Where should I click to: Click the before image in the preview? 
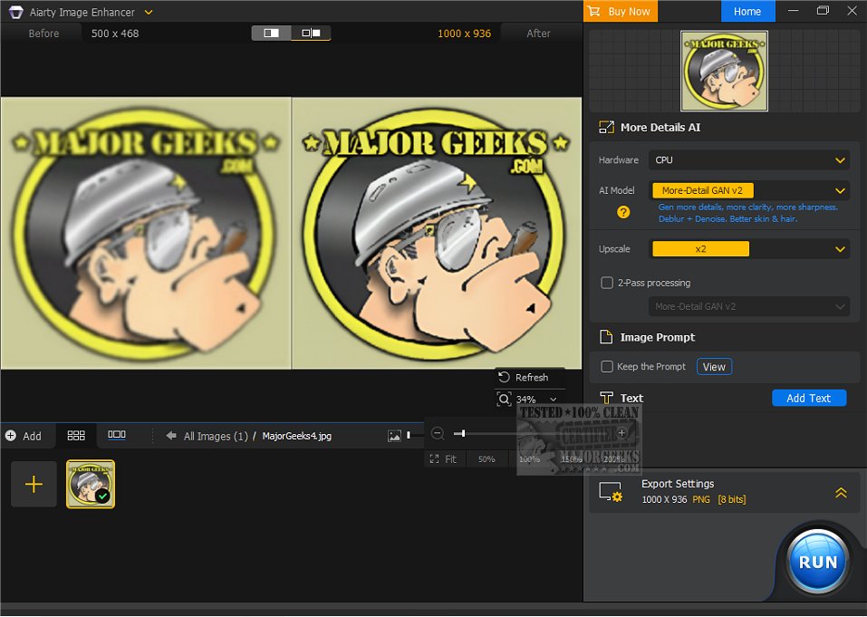(146, 234)
